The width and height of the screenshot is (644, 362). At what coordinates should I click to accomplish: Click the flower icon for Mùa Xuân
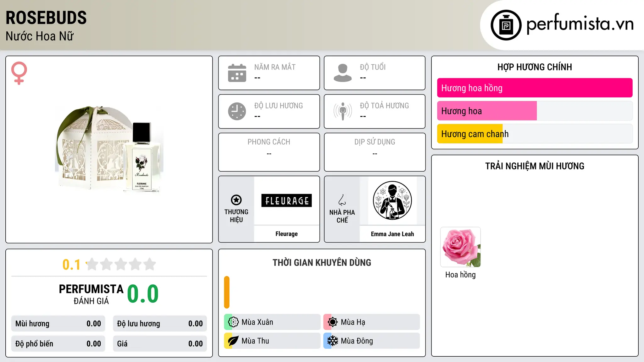[233, 322]
